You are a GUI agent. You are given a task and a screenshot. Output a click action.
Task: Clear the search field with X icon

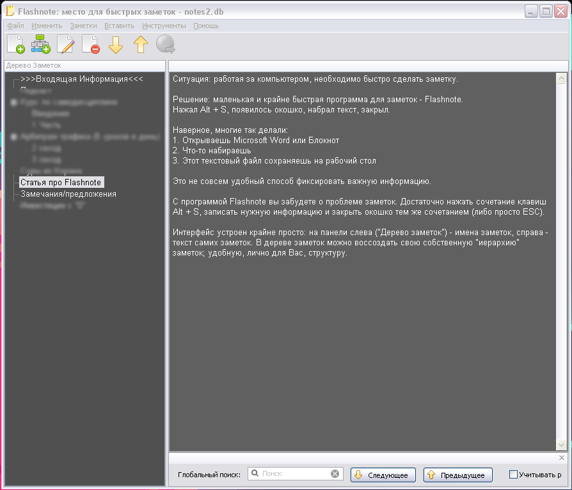click(335, 473)
